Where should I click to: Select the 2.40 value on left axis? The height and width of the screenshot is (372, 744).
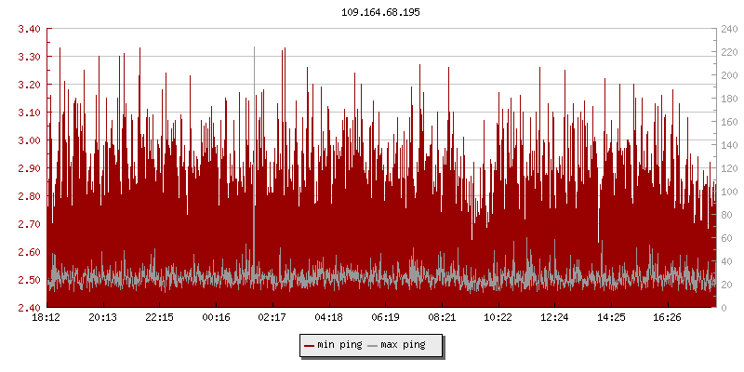click(29, 308)
